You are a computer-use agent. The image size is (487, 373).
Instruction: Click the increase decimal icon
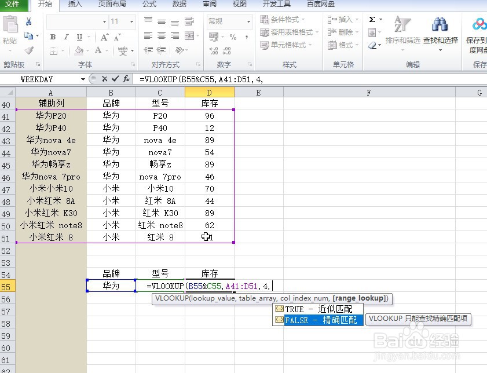[213, 50]
